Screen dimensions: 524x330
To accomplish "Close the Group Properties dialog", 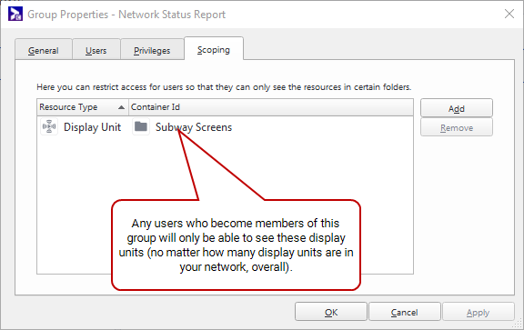I will coord(509,14).
